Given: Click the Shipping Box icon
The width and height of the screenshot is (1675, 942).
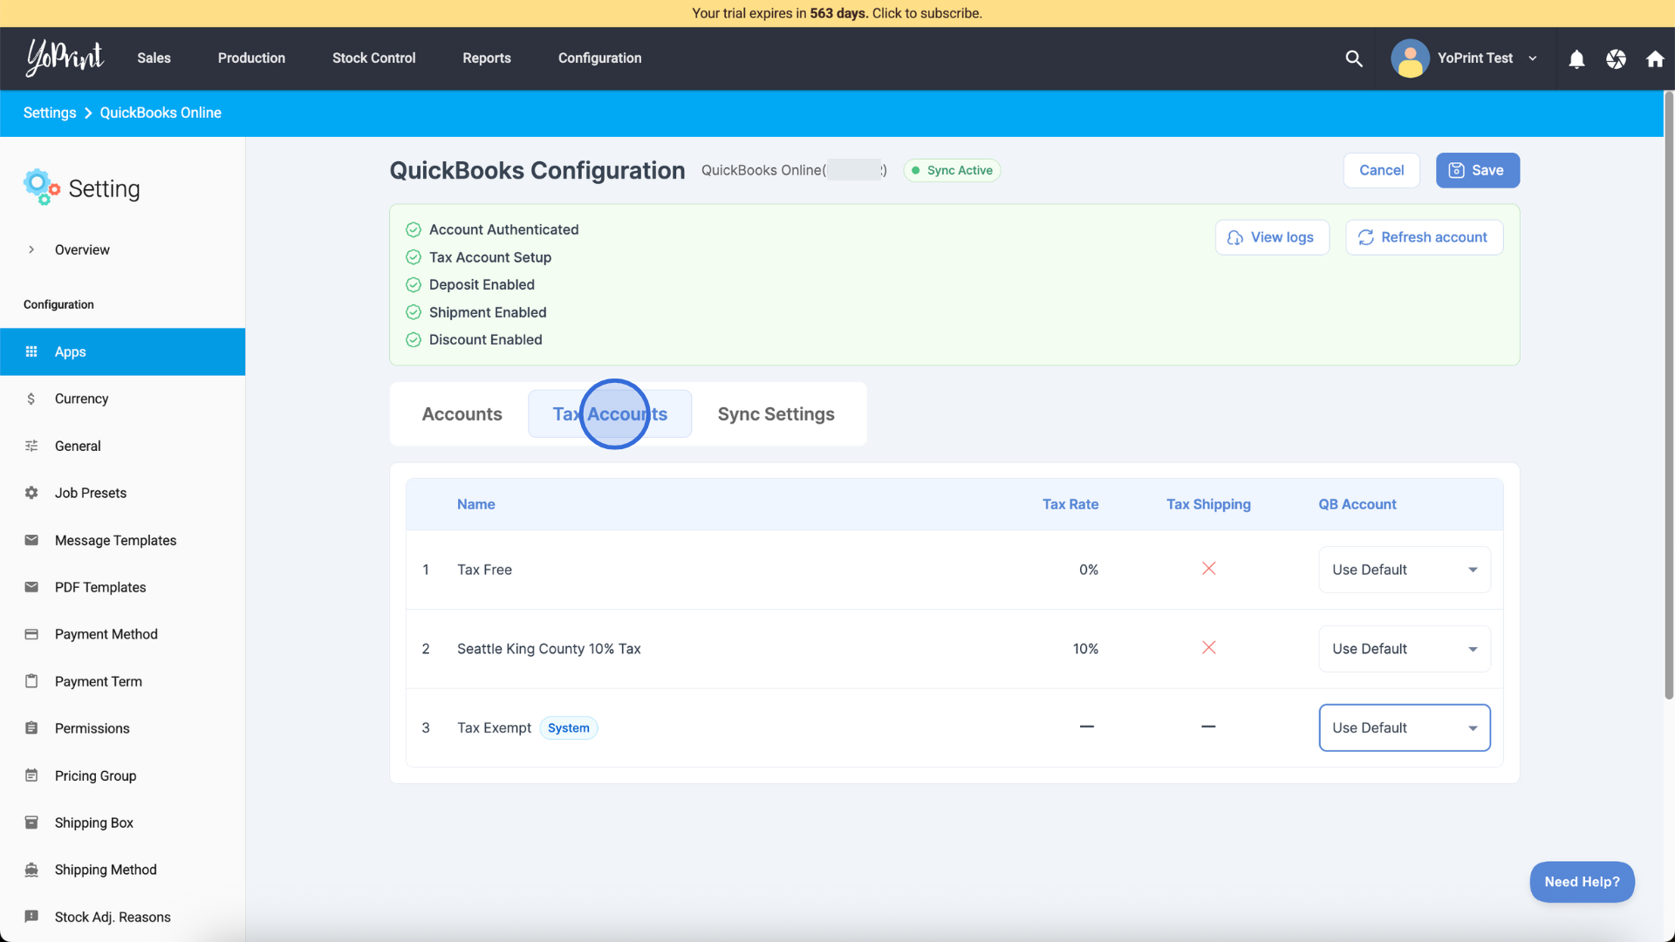Looking at the screenshot, I should 31,823.
